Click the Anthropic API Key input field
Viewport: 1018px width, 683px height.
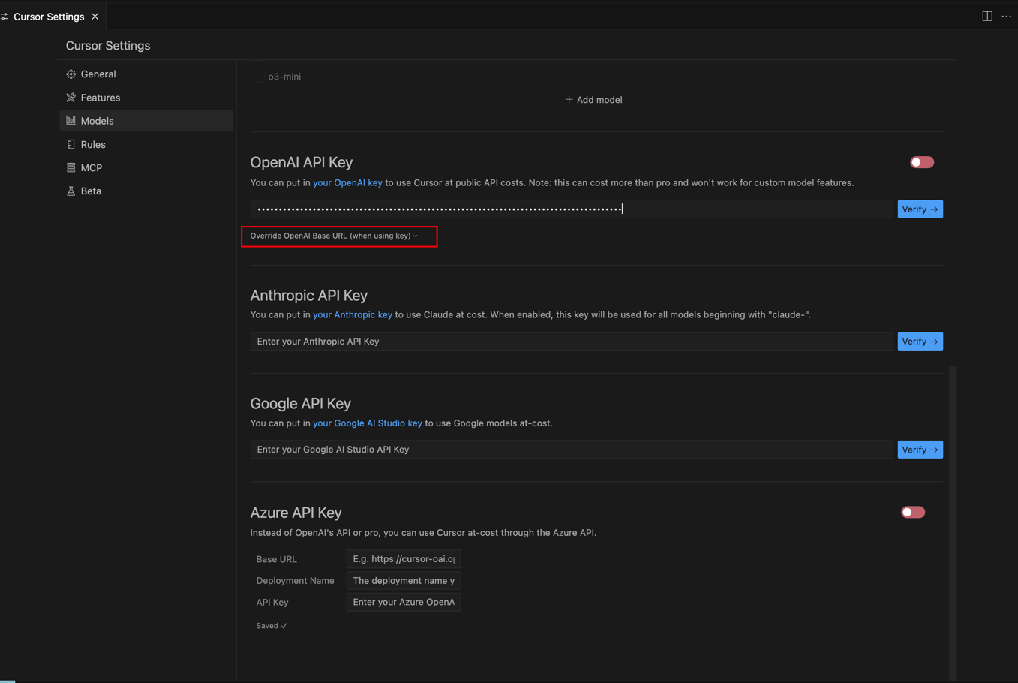pyautogui.click(x=572, y=341)
